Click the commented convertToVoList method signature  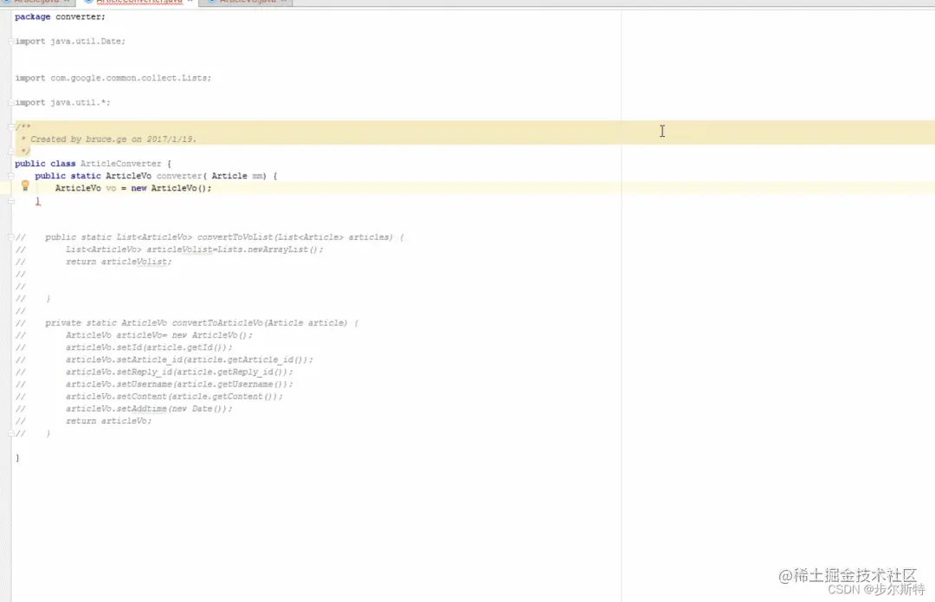pos(224,237)
